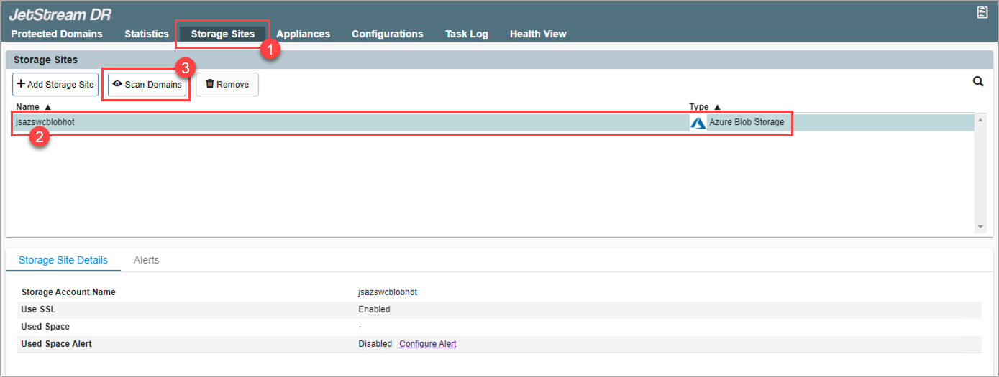Switch to Storage Site Details tab
Screen dimensions: 999x377
point(63,260)
